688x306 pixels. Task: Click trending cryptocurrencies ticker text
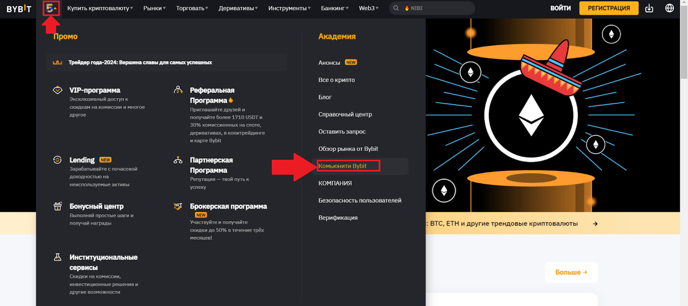point(502,224)
